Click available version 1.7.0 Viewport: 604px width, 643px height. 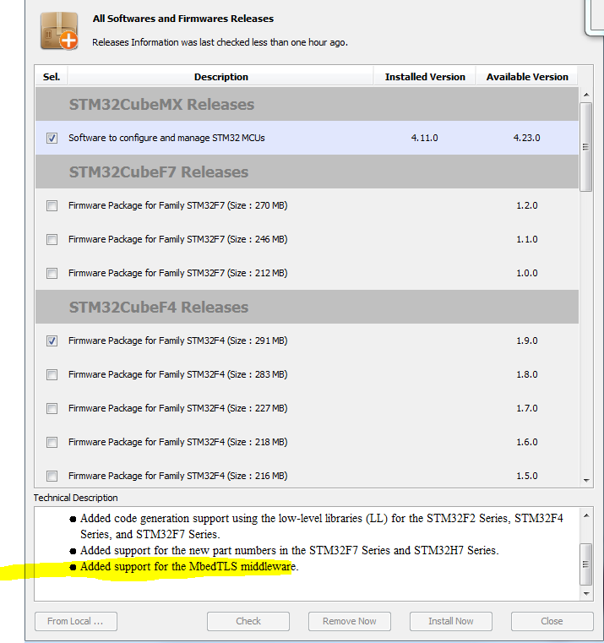527,408
